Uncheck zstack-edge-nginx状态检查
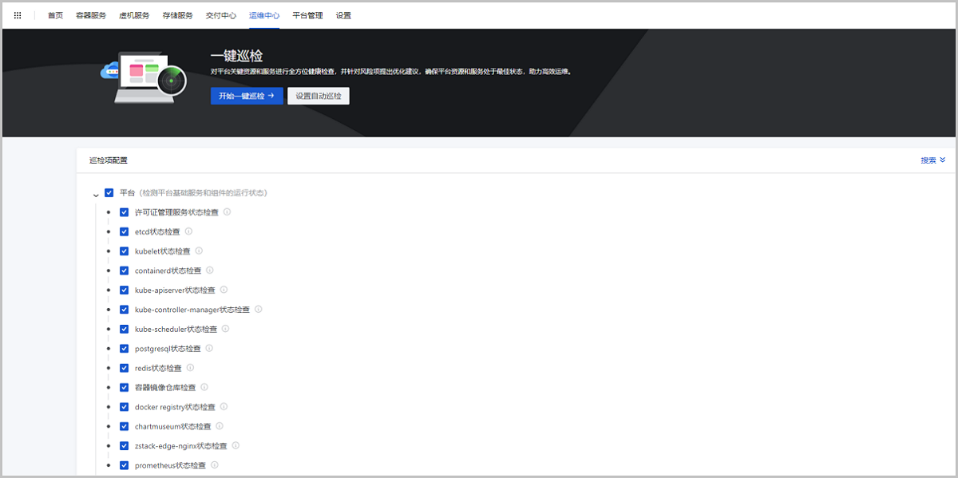 [x=124, y=445]
